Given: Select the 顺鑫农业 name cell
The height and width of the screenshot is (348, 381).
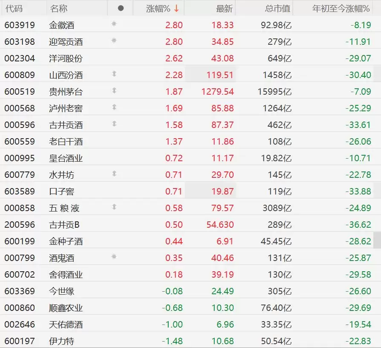Looking at the screenshot, I should 66,308.
